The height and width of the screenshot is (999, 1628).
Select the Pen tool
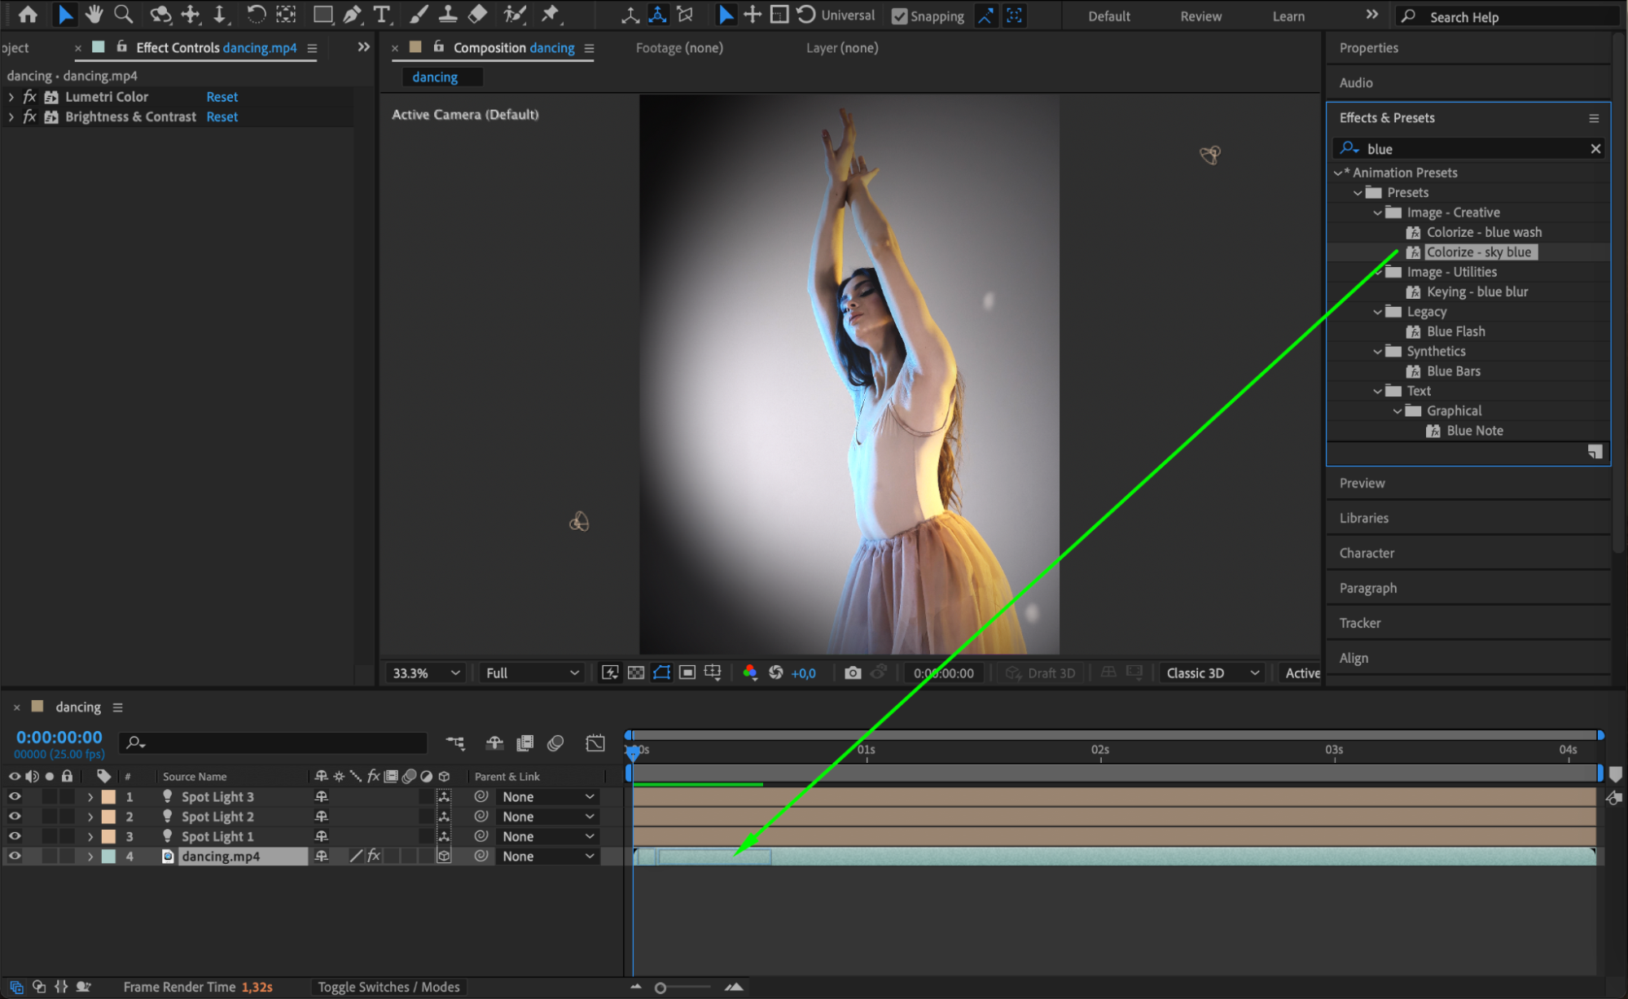[x=352, y=14]
